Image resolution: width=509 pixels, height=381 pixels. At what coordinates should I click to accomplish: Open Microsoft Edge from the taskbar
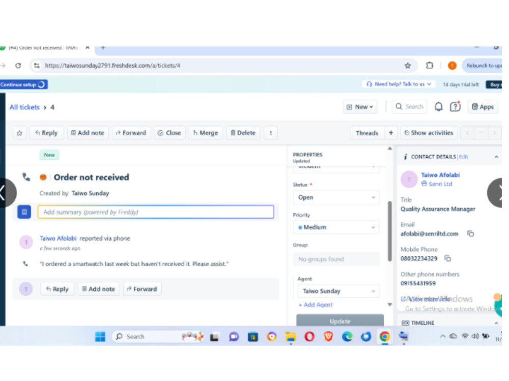pos(347,337)
